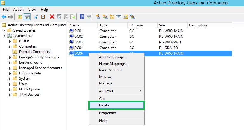Expand the System container
Screen dimensions: 244x130
click(10, 79)
